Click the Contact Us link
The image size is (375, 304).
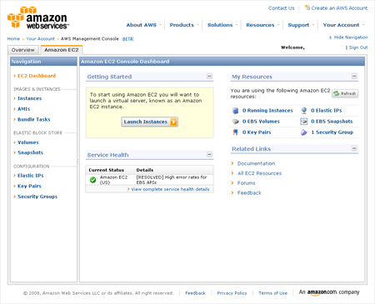point(281,8)
